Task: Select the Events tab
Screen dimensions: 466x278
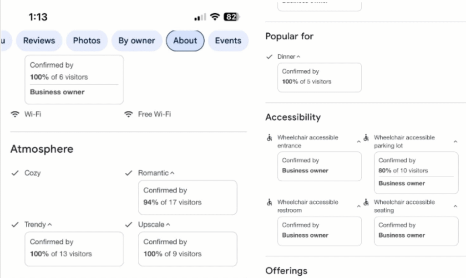Action: (228, 41)
